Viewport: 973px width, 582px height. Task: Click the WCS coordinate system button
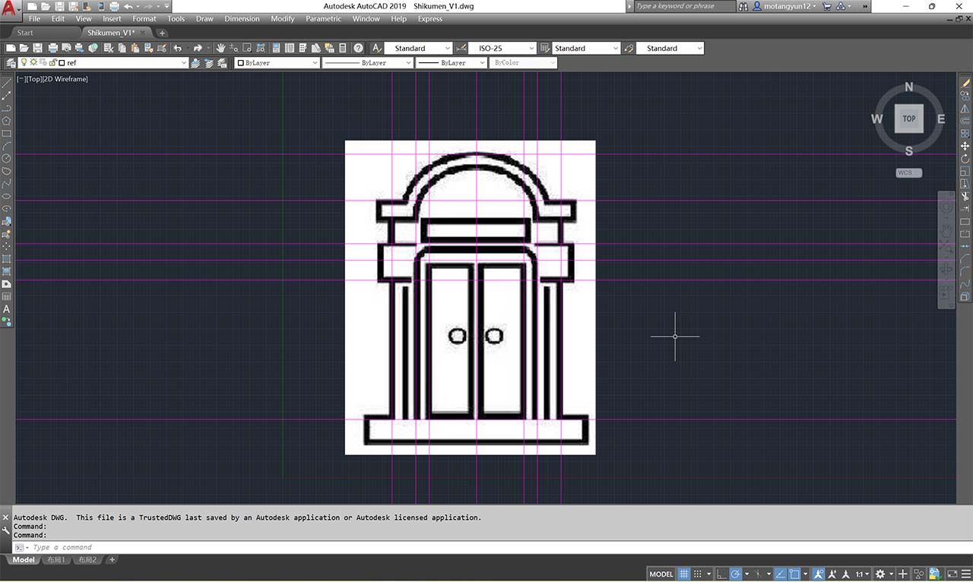[908, 172]
